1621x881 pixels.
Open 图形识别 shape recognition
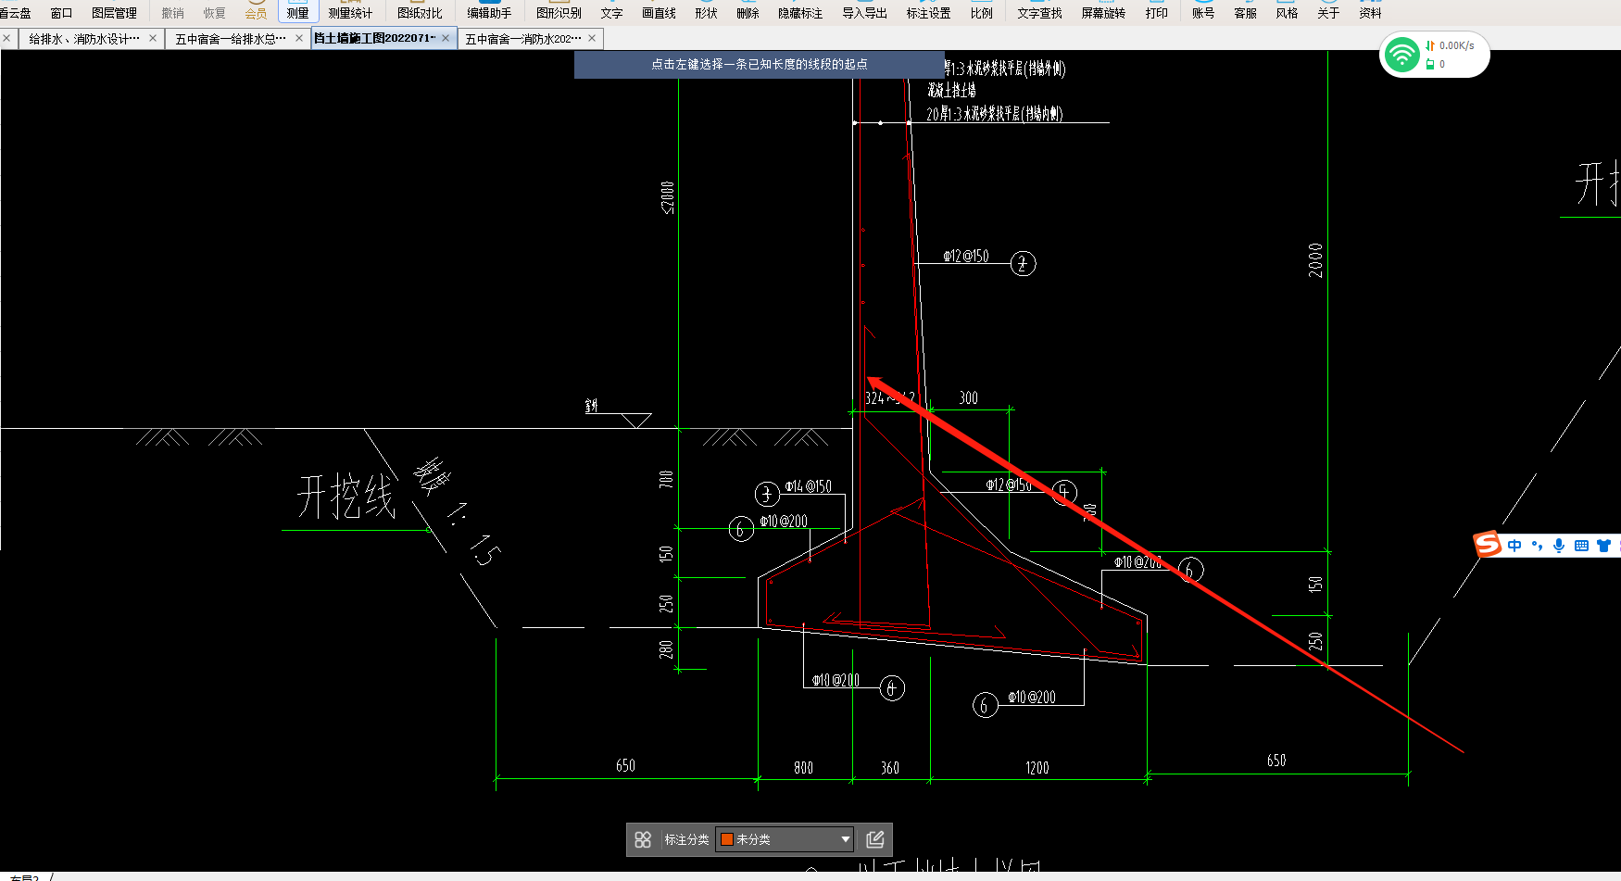559,13
